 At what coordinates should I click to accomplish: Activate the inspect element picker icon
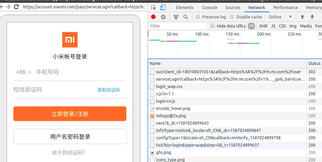(x=153, y=8)
